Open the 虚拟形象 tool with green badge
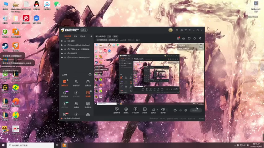Viewport: 264px width, 148px height. coord(64,105)
